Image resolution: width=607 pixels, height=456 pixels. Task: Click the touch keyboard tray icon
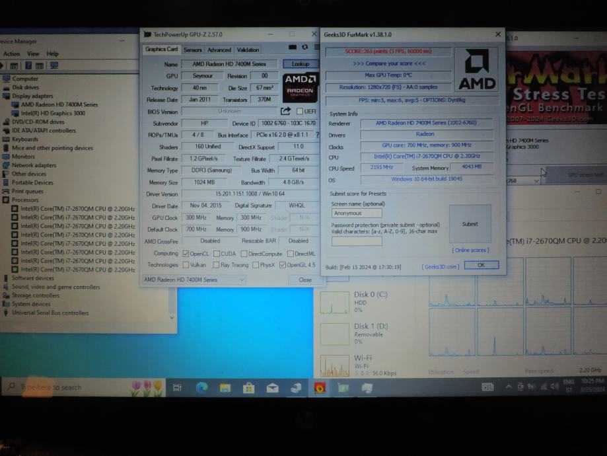coord(487,387)
